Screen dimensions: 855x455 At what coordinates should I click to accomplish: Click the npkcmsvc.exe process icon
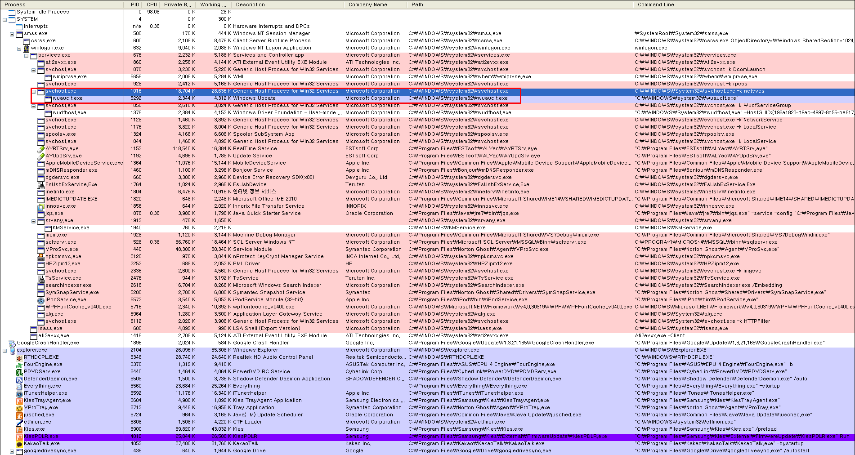pos(41,257)
